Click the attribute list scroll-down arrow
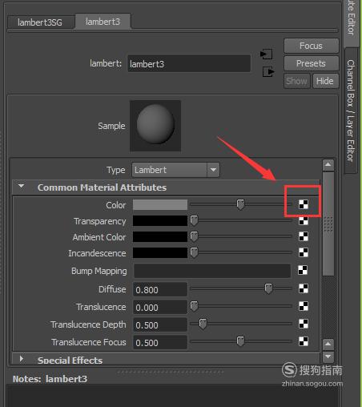This screenshot has height=407, width=362. point(328,357)
